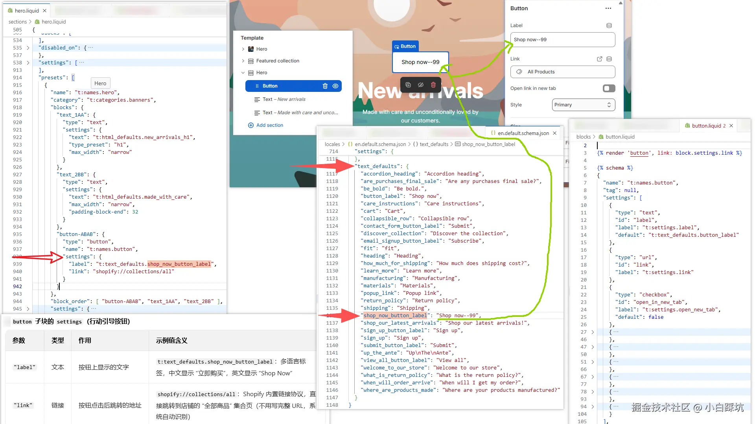Click drag handle on Button block row
The height and width of the screenshot is (424, 755).
[257, 86]
